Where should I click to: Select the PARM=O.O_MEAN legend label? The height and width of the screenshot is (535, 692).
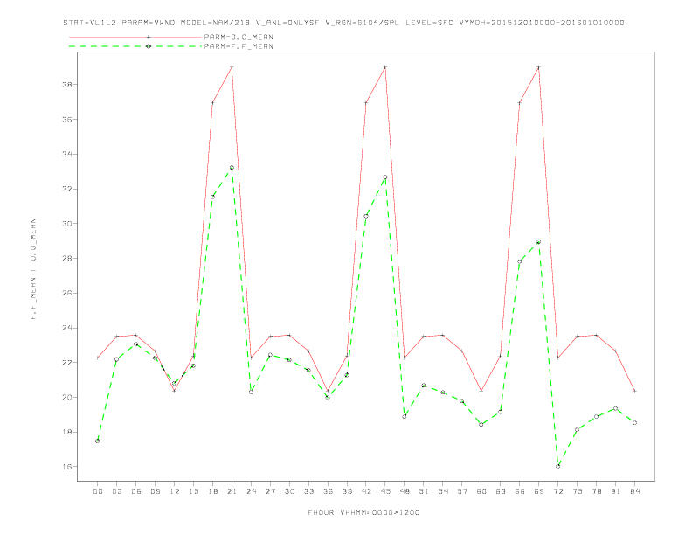239,37
